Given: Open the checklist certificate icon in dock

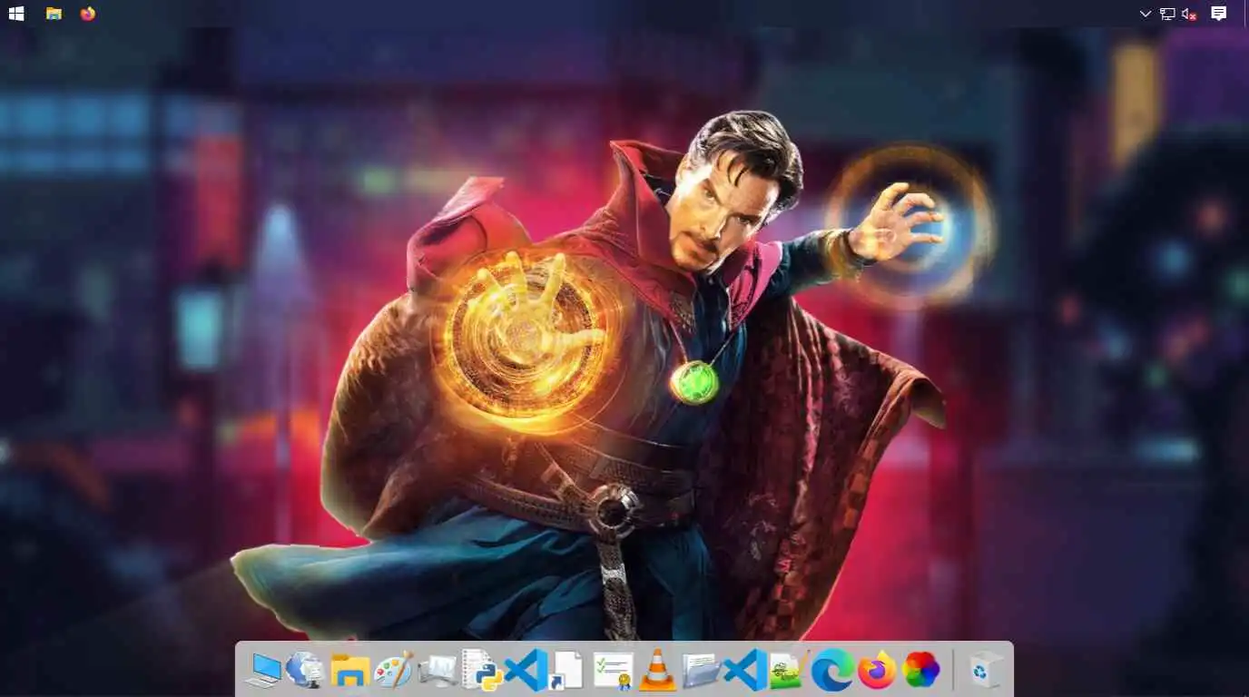Looking at the screenshot, I should [614, 672].
